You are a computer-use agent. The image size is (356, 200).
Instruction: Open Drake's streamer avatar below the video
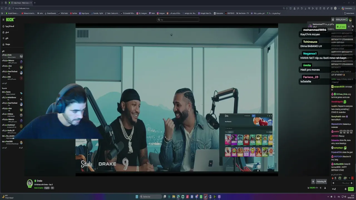(x=30, y=183)
